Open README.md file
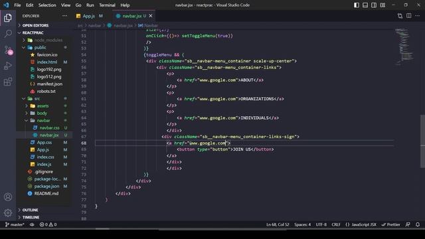425x239 pixels. coord(46,194)
